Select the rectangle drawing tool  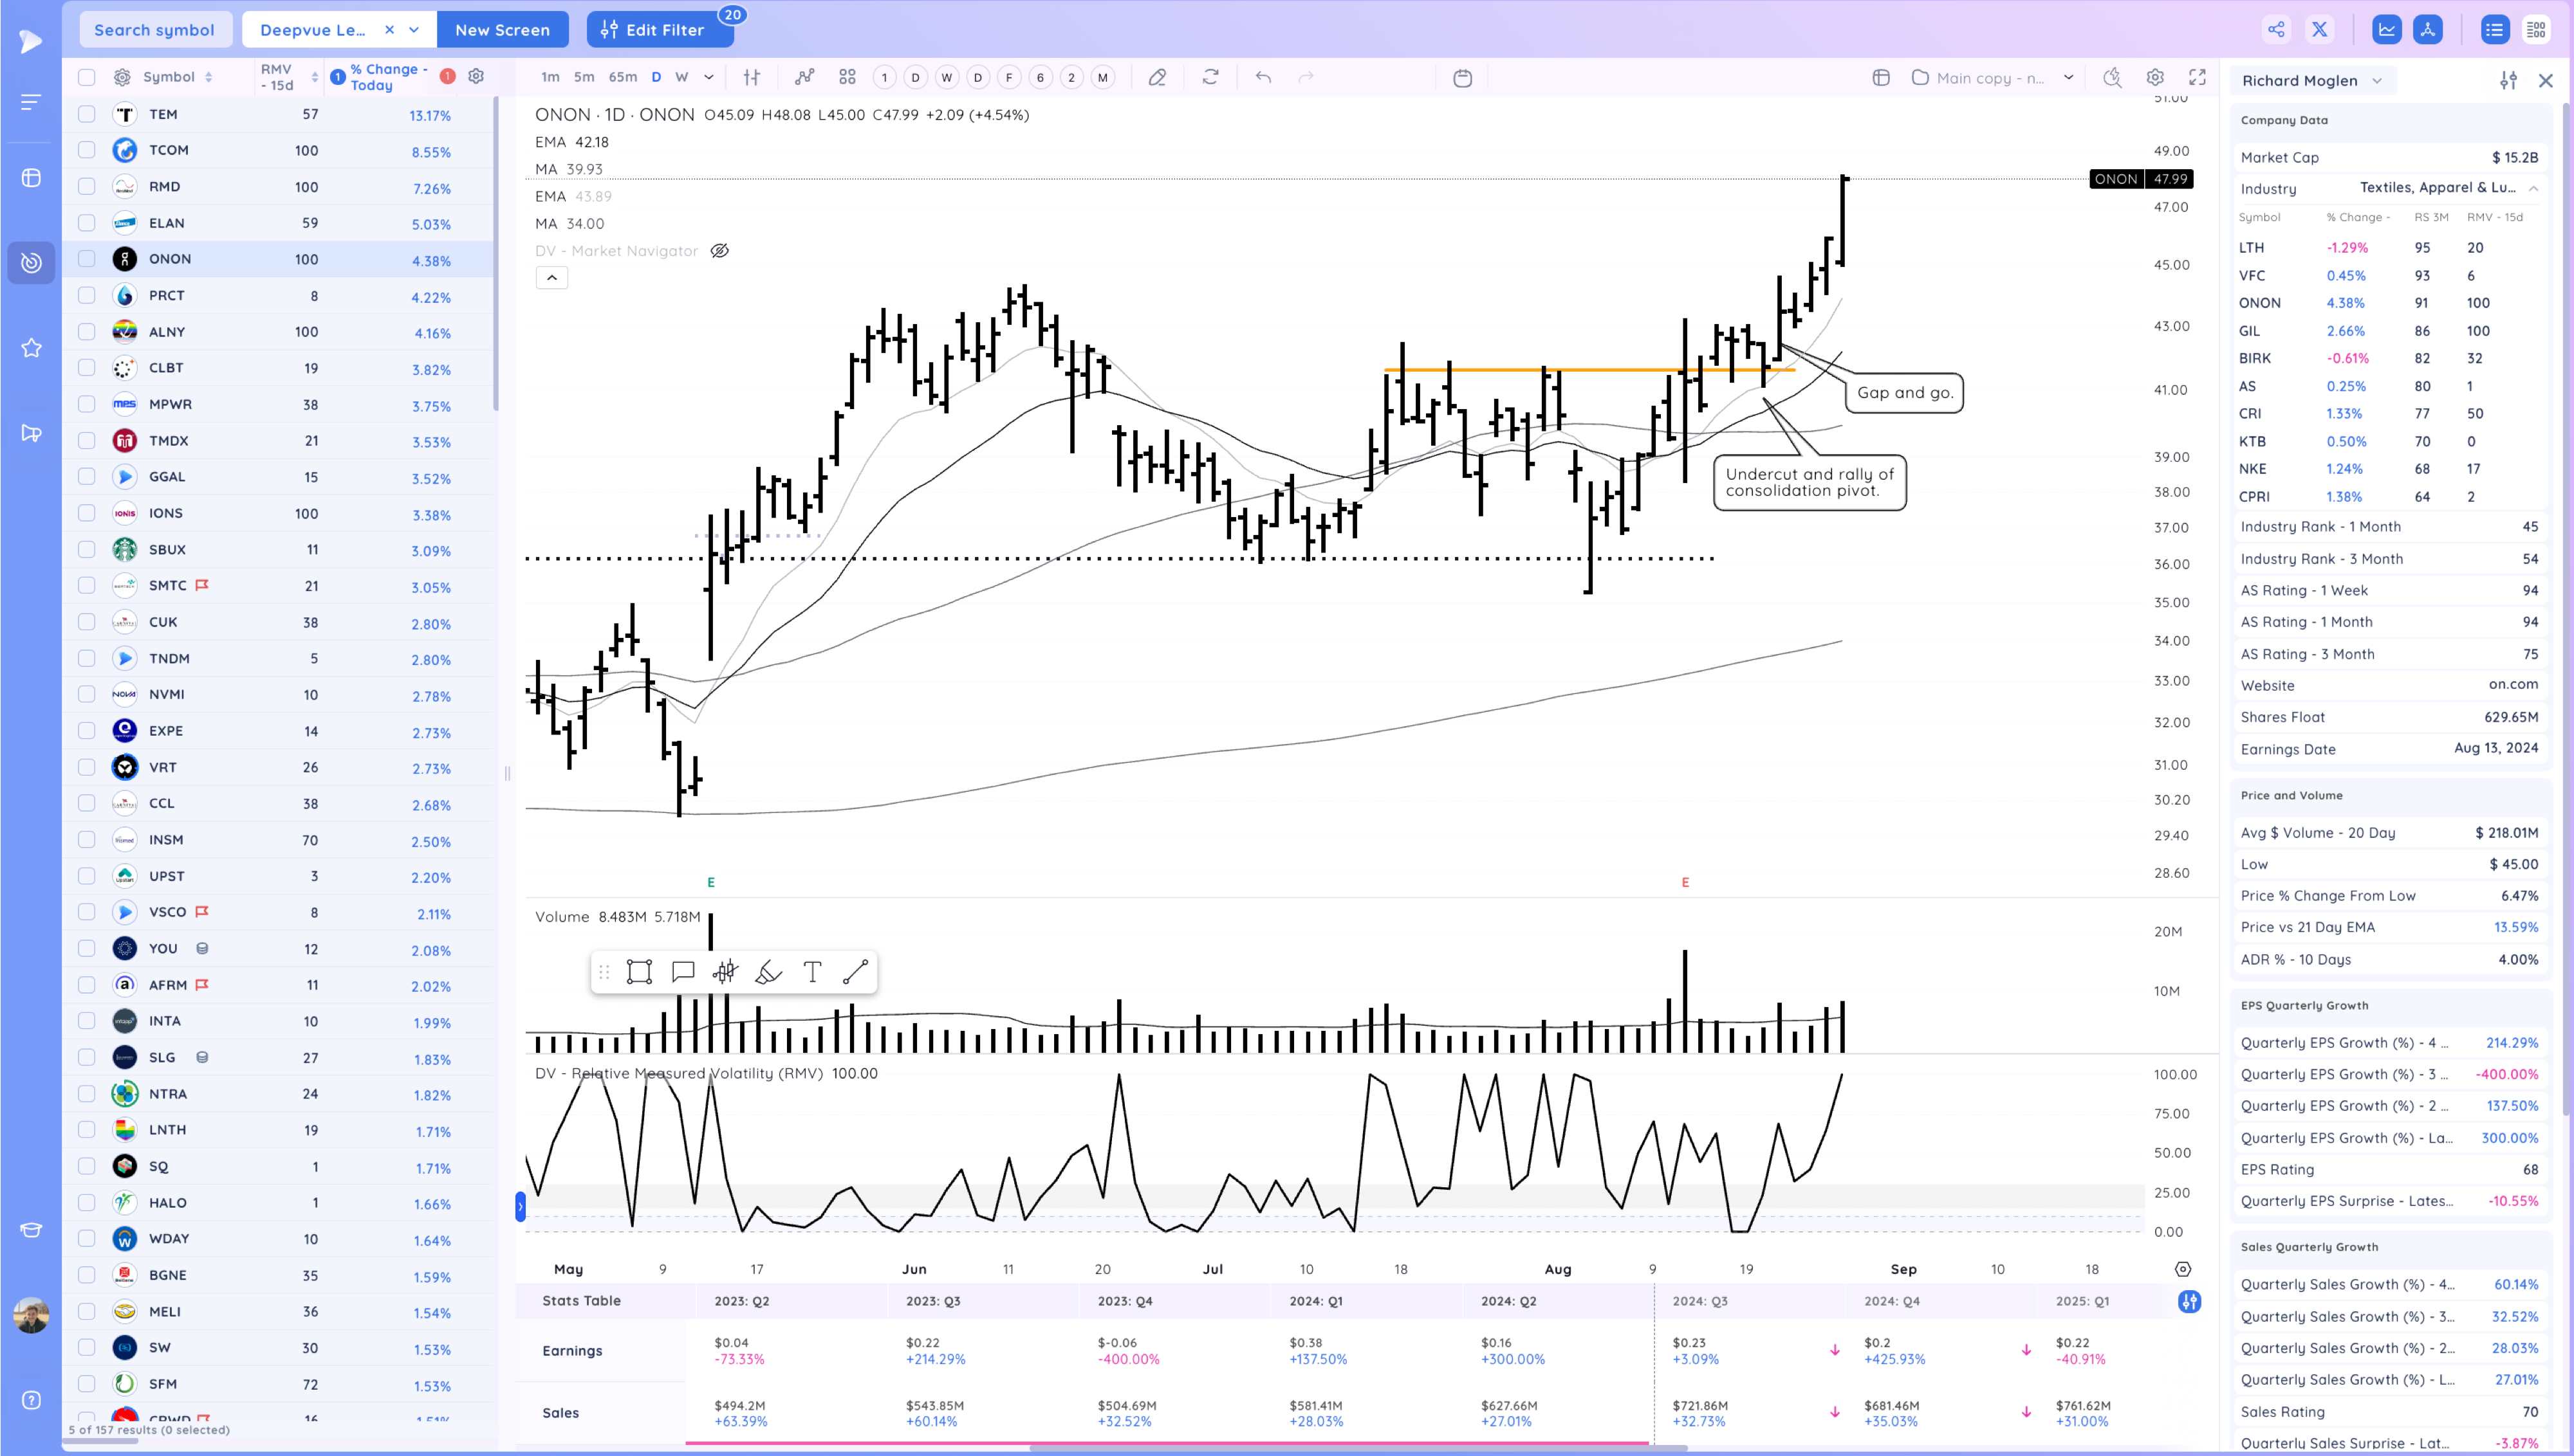click(639, 972)
